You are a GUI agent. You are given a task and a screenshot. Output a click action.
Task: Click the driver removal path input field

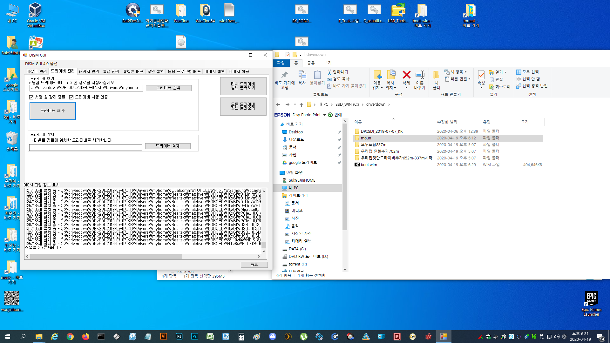[x=85, y=147]
